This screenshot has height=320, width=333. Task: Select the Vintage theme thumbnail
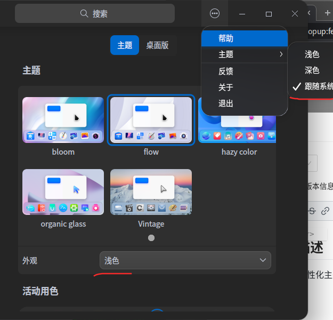click(x=151, y=192)
